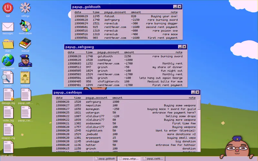Open the payup_gold... desktop file icon

[x=8, y=147]
